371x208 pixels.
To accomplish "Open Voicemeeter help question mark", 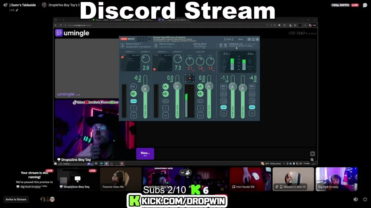I will coord(249,39).
